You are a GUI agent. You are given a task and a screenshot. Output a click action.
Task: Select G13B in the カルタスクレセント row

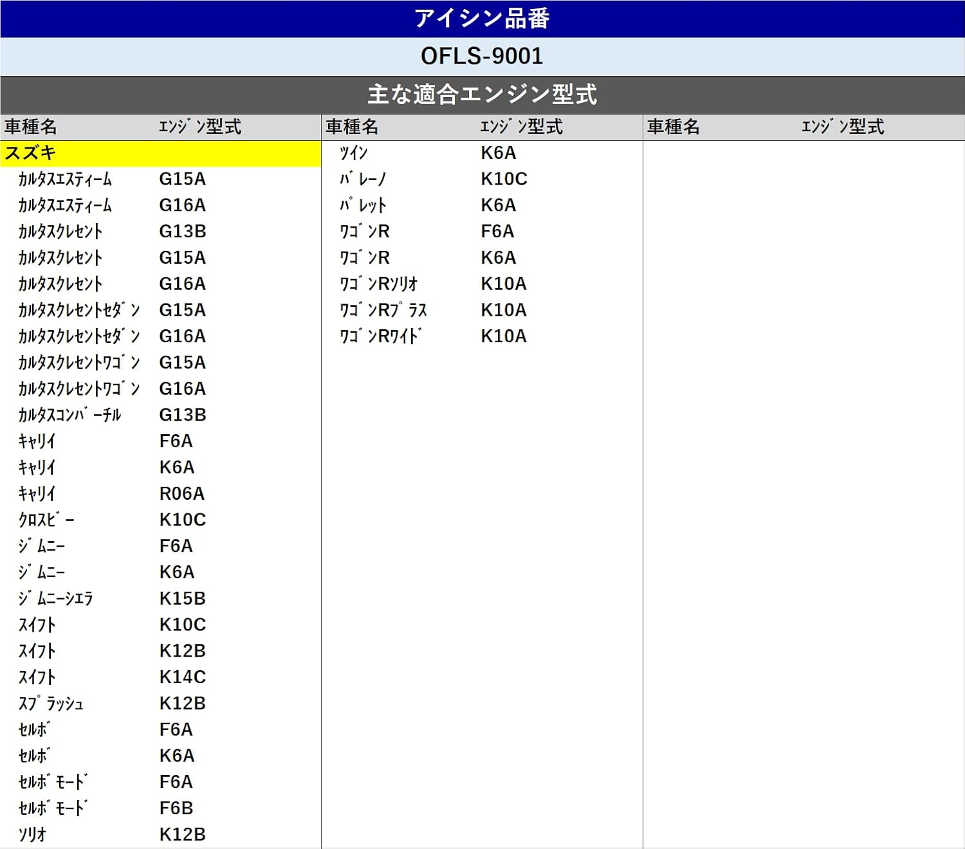pyautogui.click(x=183, y=232)
